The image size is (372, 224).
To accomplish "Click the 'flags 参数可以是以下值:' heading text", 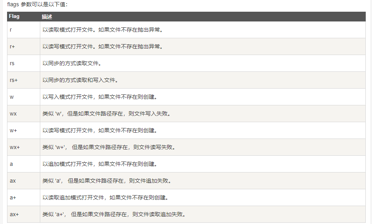I will [x=37, y=5].
